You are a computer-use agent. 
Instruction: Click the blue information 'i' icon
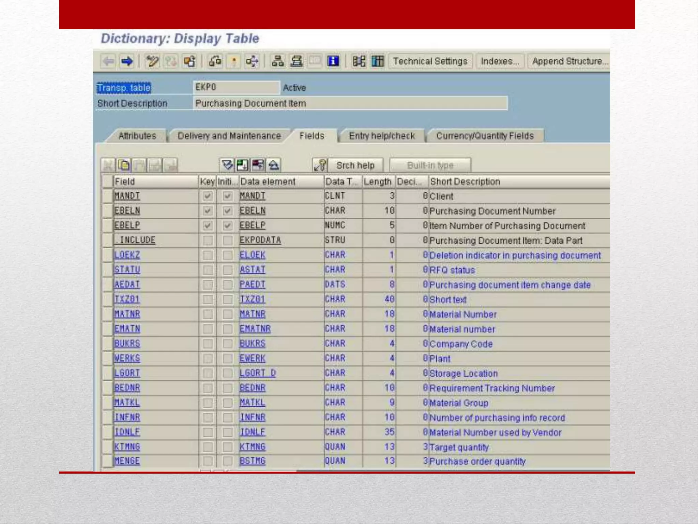coord(333,61)
